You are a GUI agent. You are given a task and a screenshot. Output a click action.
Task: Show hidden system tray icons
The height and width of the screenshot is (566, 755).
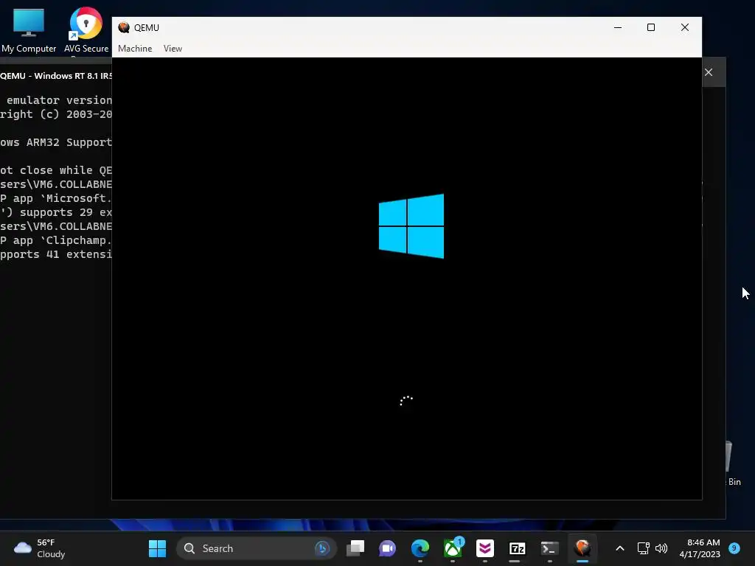[620, 548]
